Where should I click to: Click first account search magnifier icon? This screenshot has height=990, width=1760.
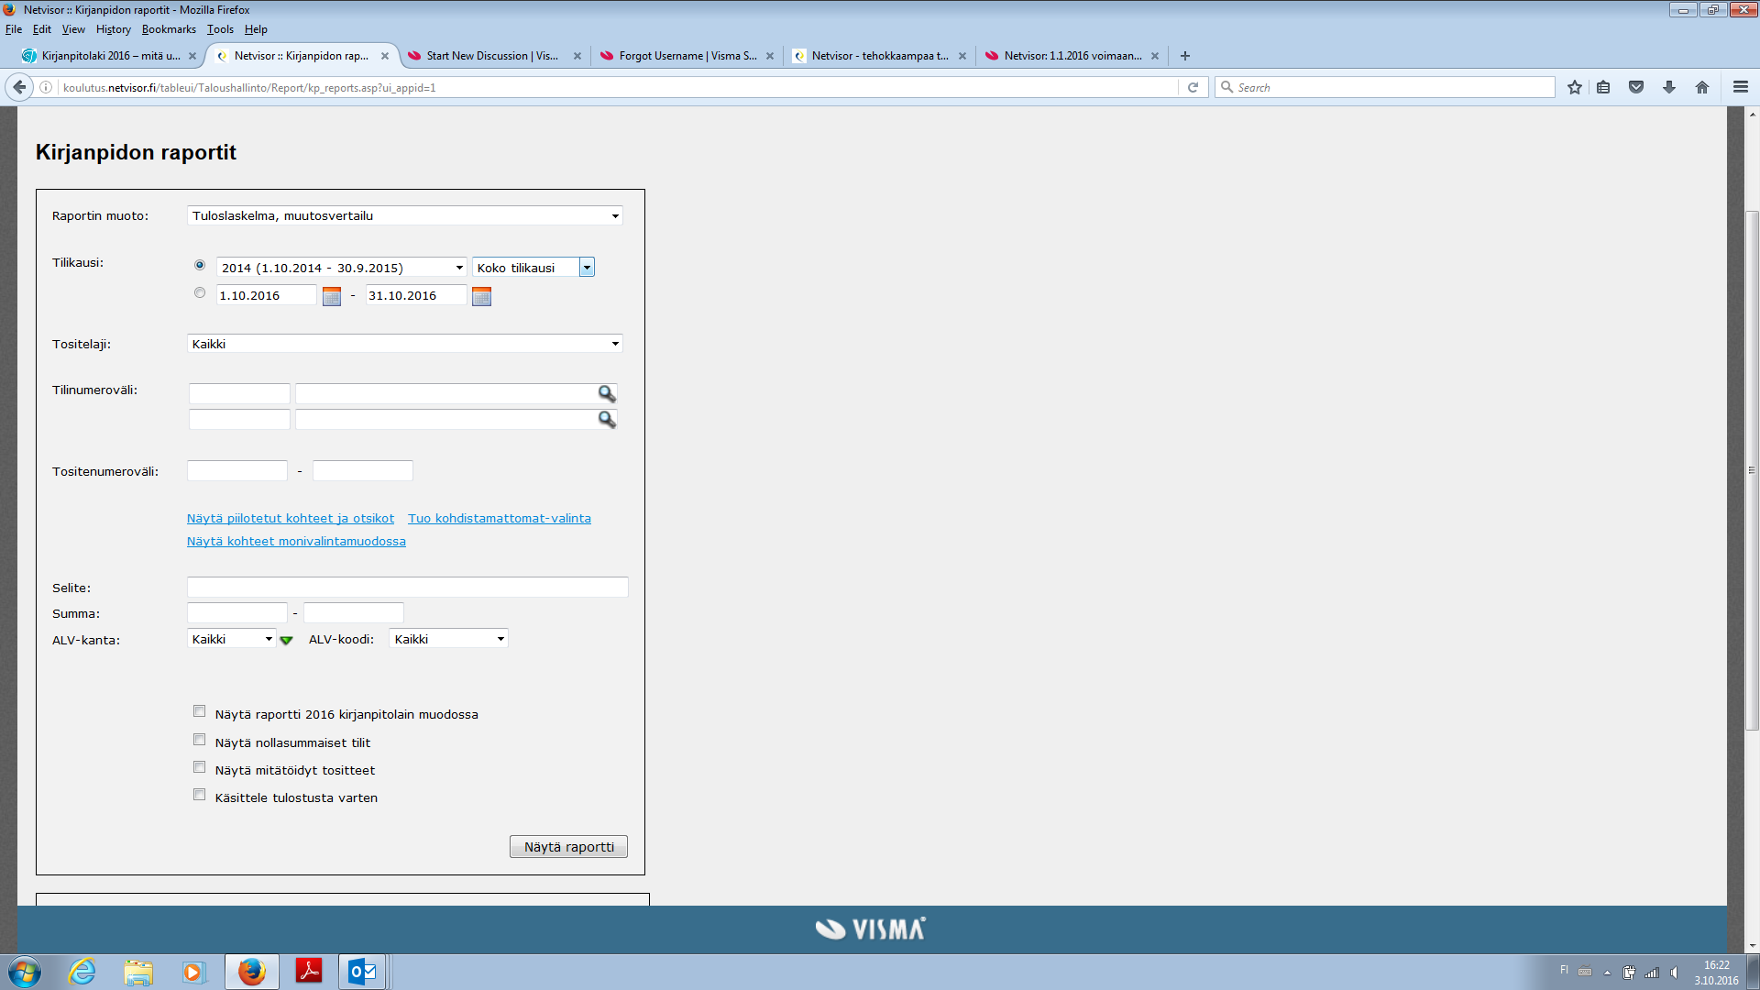point(606,393)
